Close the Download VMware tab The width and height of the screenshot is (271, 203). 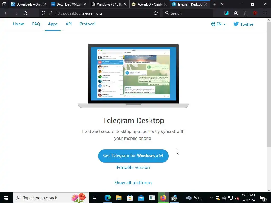(x=85, y=4)
